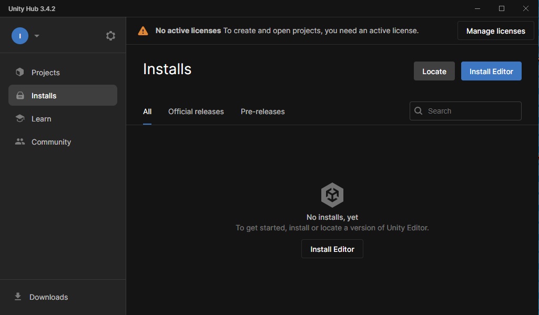Switch to the All tab
This screenshot has height=315, width=539.
coord(147,112)
